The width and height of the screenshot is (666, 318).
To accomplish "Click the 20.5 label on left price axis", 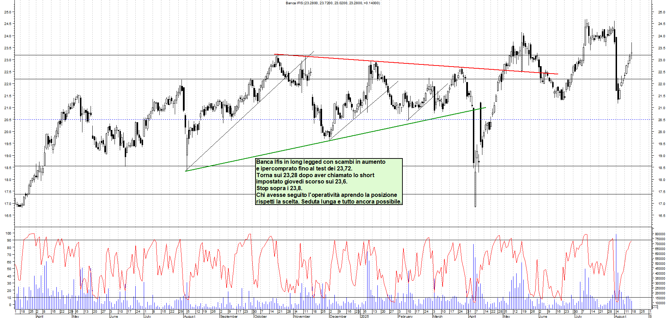I will [7, 120].
